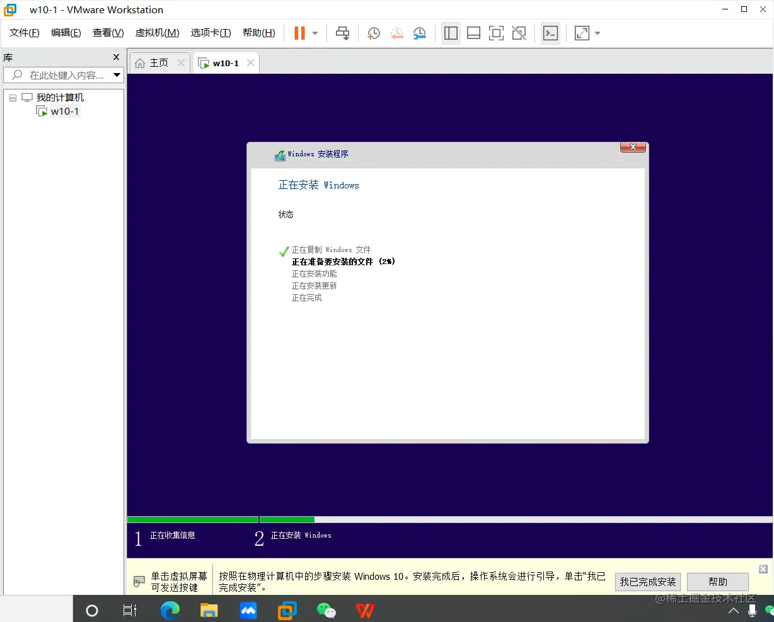Close the 主页 tab
The image size is (774, 622).
181,63
